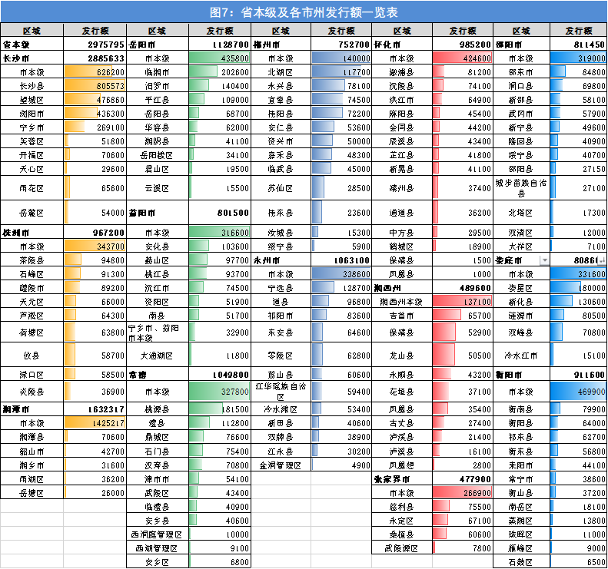This screenshot has height=569, width=608.
Task: Click the green cell showing 316600
Action: tap(219, 232)
